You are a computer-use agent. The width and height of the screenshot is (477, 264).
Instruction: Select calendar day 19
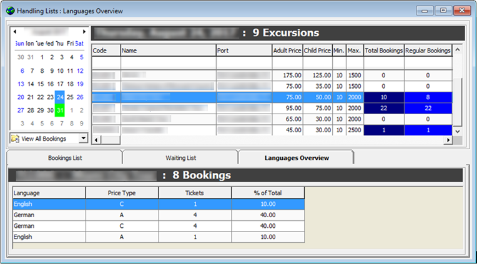click(x=80, y=84)
